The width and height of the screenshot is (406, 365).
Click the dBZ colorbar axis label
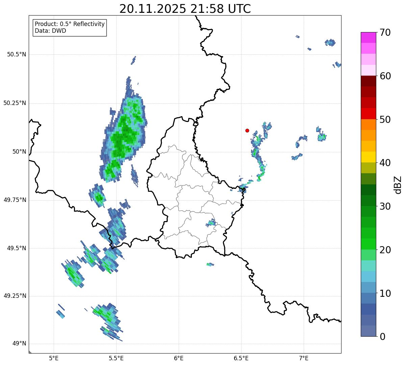(398, 184)
